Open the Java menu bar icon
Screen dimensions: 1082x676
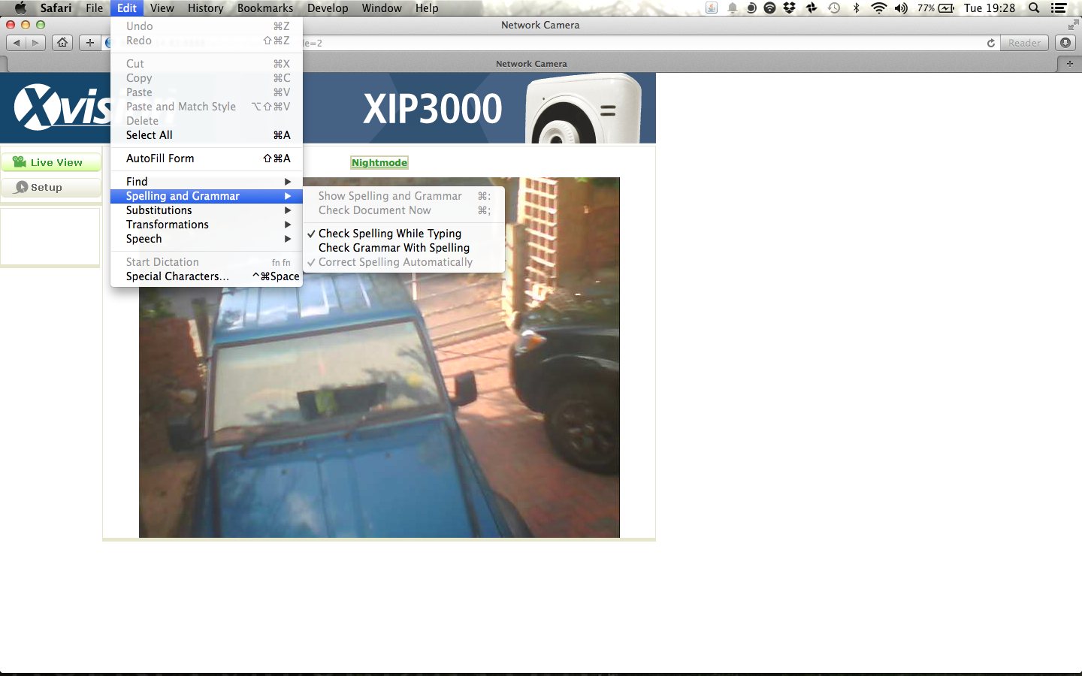[712, 8]
